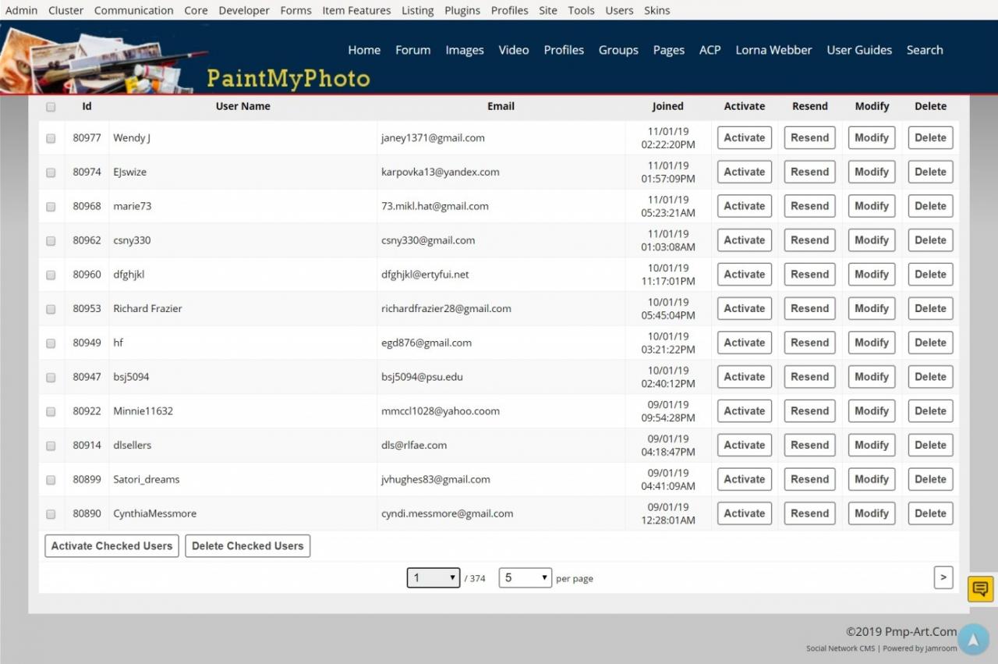Activate the user EJswize
998x664 pixels.
744,172
